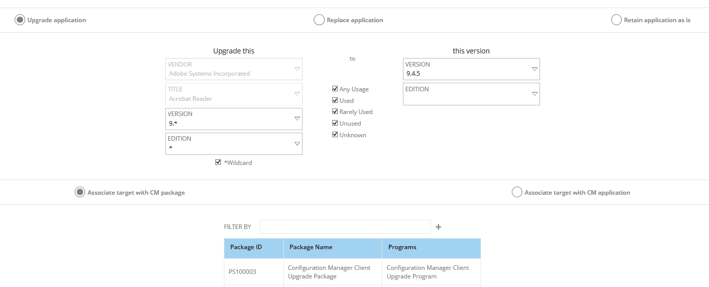Select the Upgrade application radio button
The height and width of the screenshot is (287, 709).
(x=20, y=20)
